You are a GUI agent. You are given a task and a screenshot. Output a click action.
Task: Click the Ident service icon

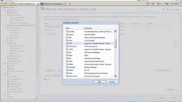coord(67,55)
